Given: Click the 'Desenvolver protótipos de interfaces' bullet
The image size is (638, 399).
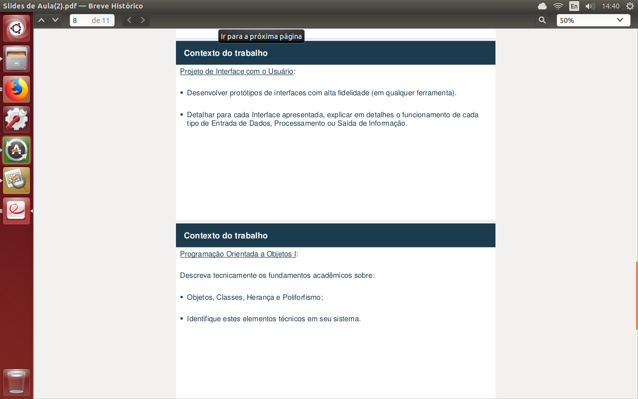Looking at the screenshot, I should [321, 93].
